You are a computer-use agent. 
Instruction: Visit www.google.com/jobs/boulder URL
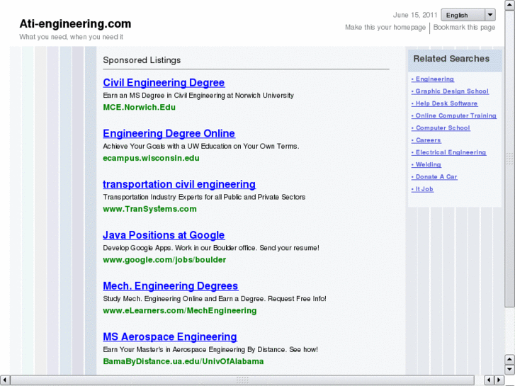164,260
